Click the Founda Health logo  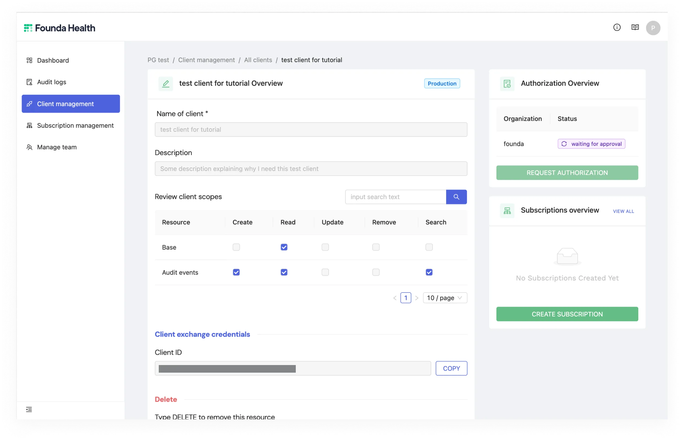(60, 28)
